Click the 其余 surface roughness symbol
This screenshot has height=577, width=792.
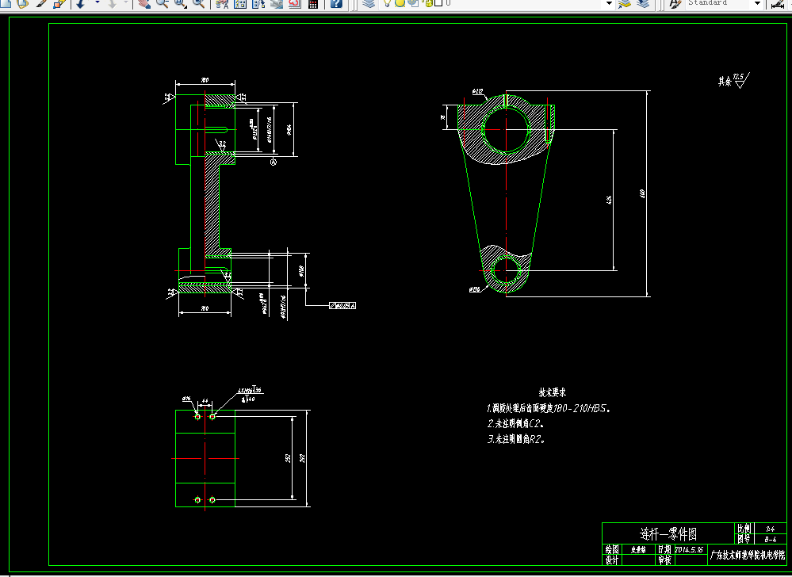[734, 81]
